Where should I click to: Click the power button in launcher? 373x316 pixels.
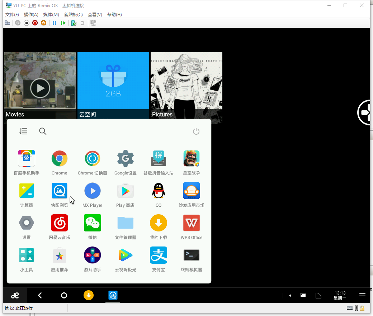[x=196, y=131]
